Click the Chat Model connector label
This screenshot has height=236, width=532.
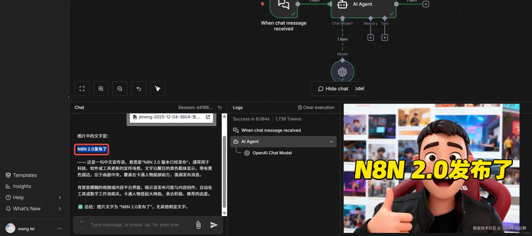coord(342,23)
